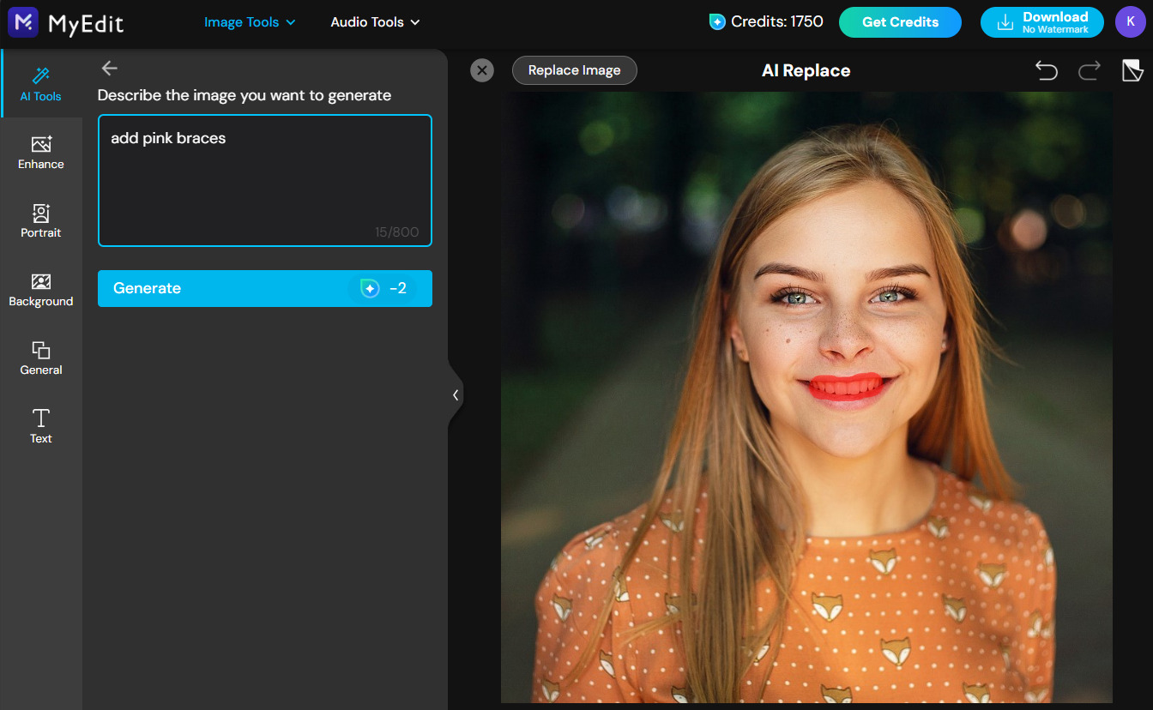This screenshot has width=1153, height=710.
Task: Open the Image Tools dropdown
Action: pyautogui.click(x=249, y=21)
